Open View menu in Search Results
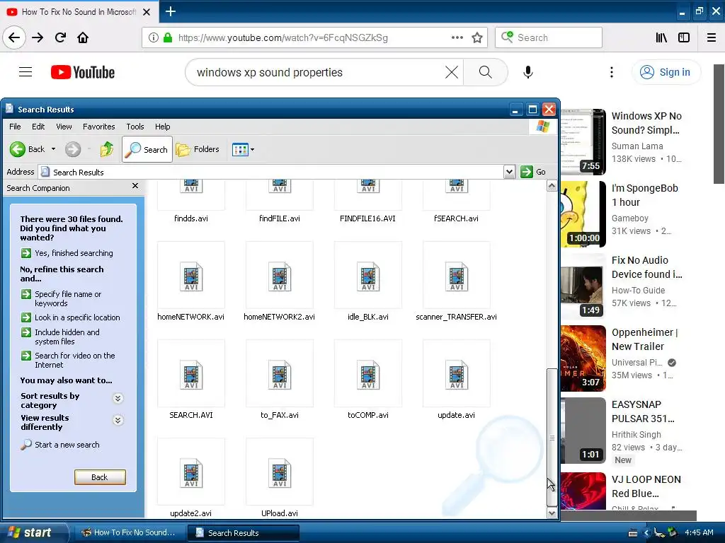 (x=64, y=127)
